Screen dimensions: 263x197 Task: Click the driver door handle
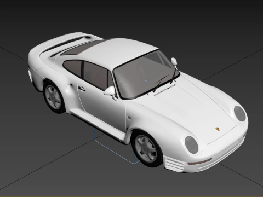click(82, 89)
